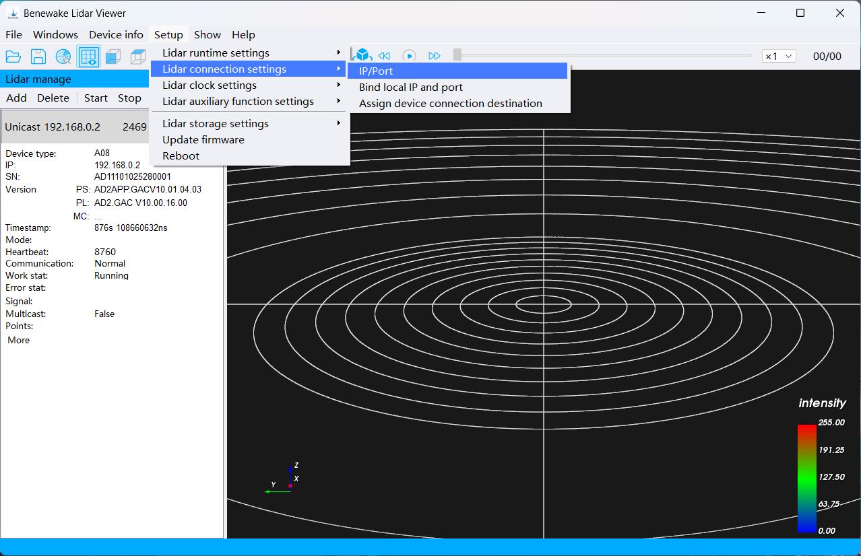
Task: Click the PL version AD2.GAC V10.00.16.00
Action: pos(141,203)
